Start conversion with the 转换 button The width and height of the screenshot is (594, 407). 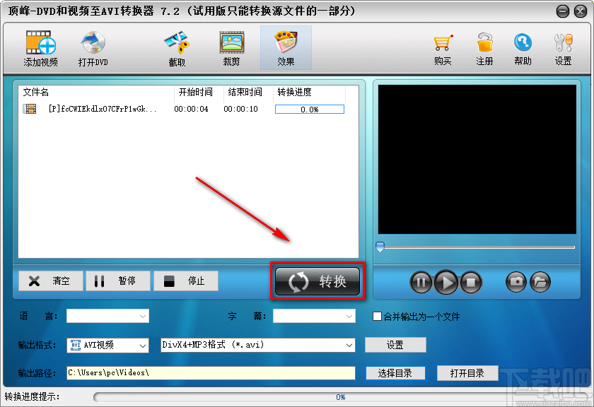click(318, 281)
